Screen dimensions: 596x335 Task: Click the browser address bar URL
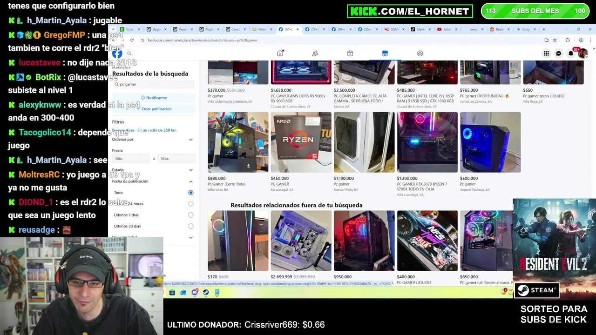click(202, 40)
